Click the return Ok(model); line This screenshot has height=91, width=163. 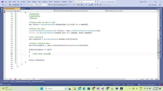pyautogui.click(x=37, y=60)
